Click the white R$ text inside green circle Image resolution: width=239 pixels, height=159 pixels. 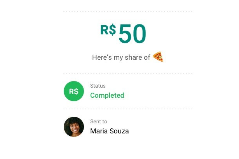coord(73,92)
